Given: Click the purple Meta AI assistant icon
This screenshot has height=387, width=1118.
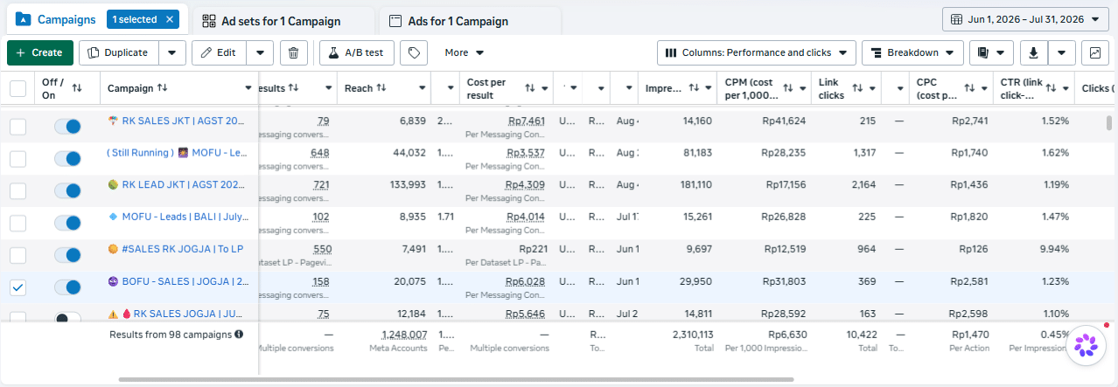Looking at the screenshot, I should pyautogui.click(x=1086, y=347).
